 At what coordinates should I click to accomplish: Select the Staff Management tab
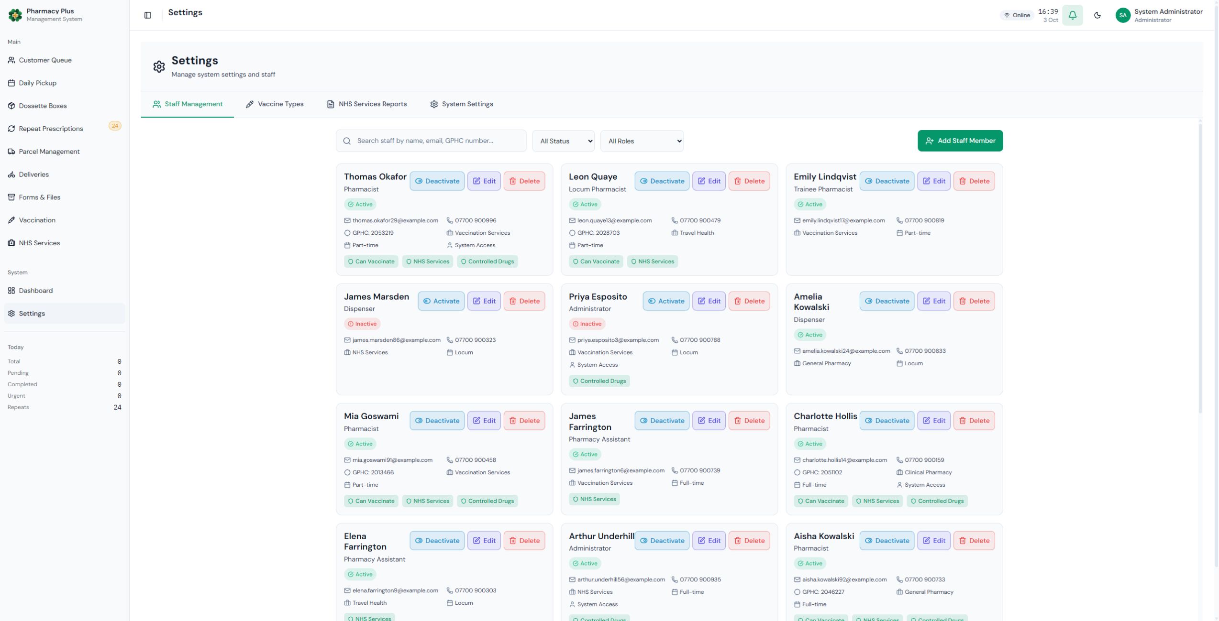click(x=188, y=104)
